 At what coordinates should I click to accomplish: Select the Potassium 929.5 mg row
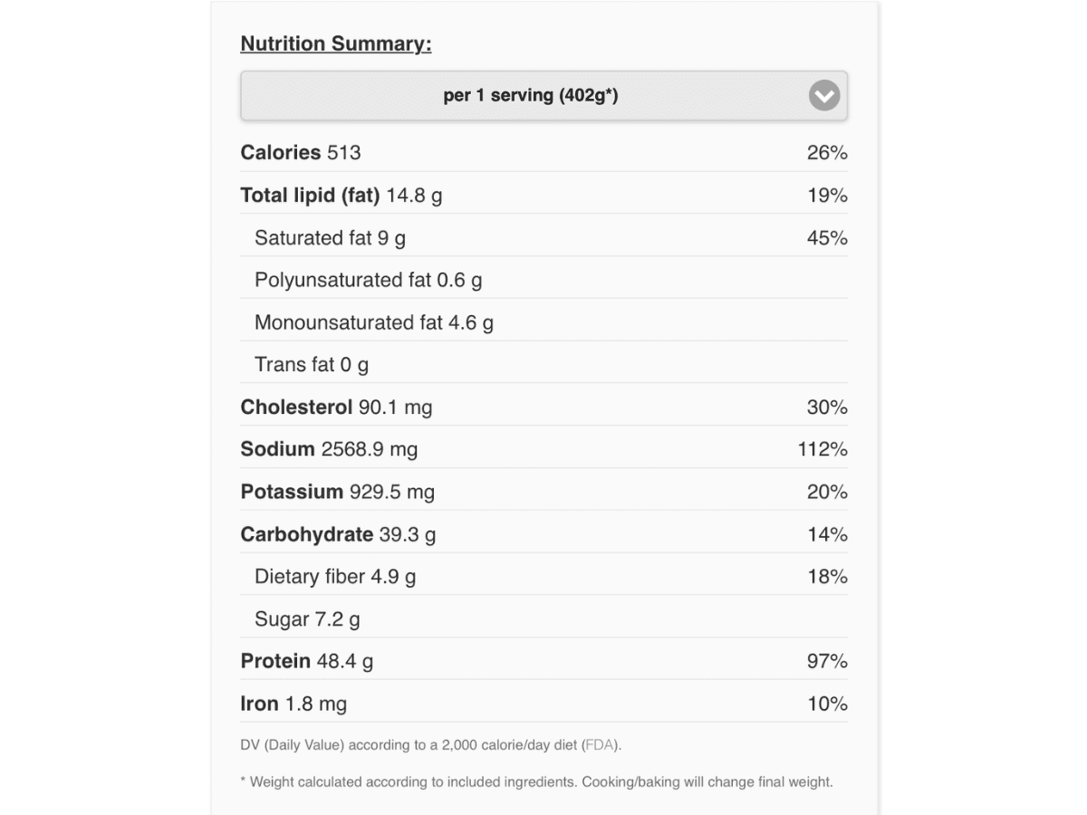click(x=337, y=493)
